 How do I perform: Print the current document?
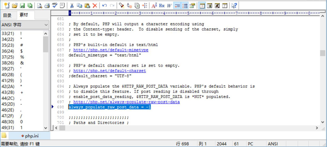47,5
